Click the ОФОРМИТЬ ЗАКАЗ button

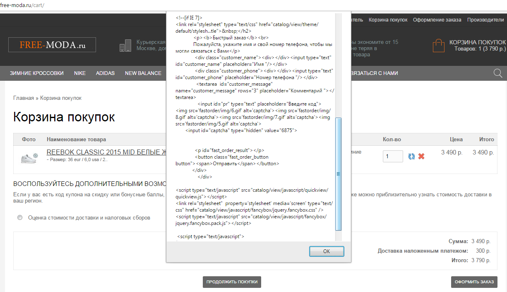point(474,282)
